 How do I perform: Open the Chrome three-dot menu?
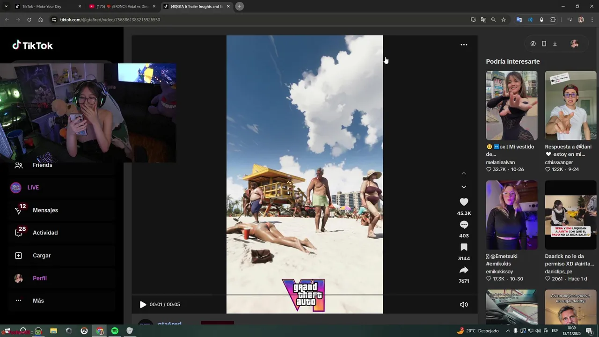tap(591, 20)
